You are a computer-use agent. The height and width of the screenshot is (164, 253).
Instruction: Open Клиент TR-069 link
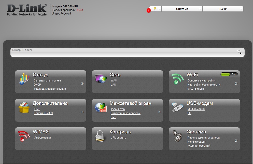44,113
